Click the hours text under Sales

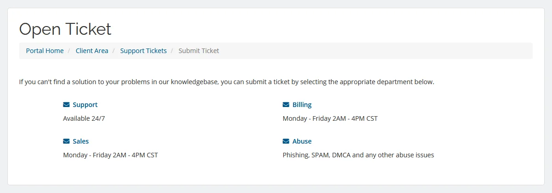coord(110,155)
